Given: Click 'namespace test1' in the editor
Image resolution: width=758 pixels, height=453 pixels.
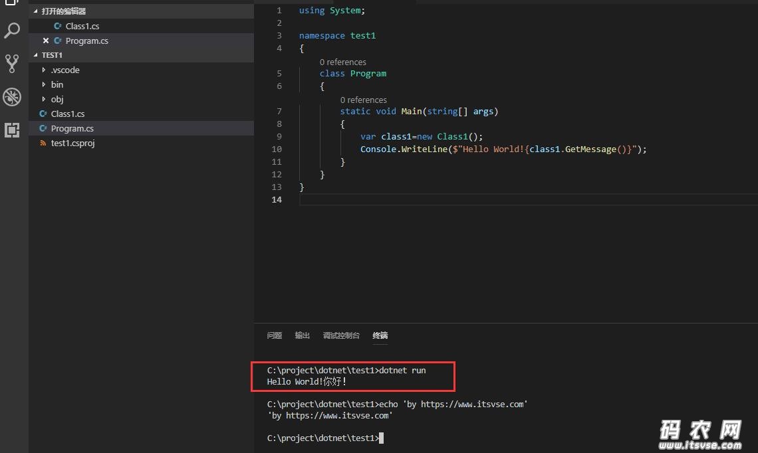Looking at the screenshot, I should [337, 35].
